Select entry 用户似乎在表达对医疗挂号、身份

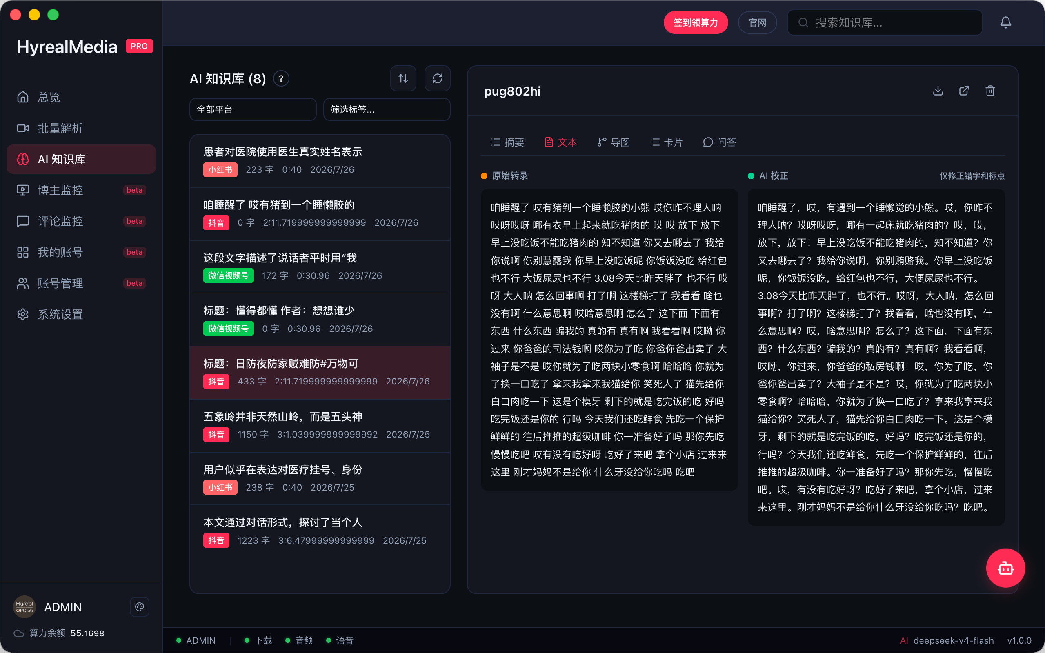pyautogui.click(x=320, y=478)
